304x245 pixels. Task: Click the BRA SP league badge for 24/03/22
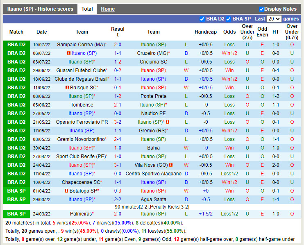[16, 214]
